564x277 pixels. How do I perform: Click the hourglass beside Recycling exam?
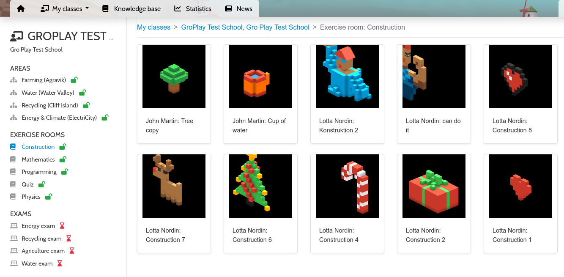tap(68, 239)
